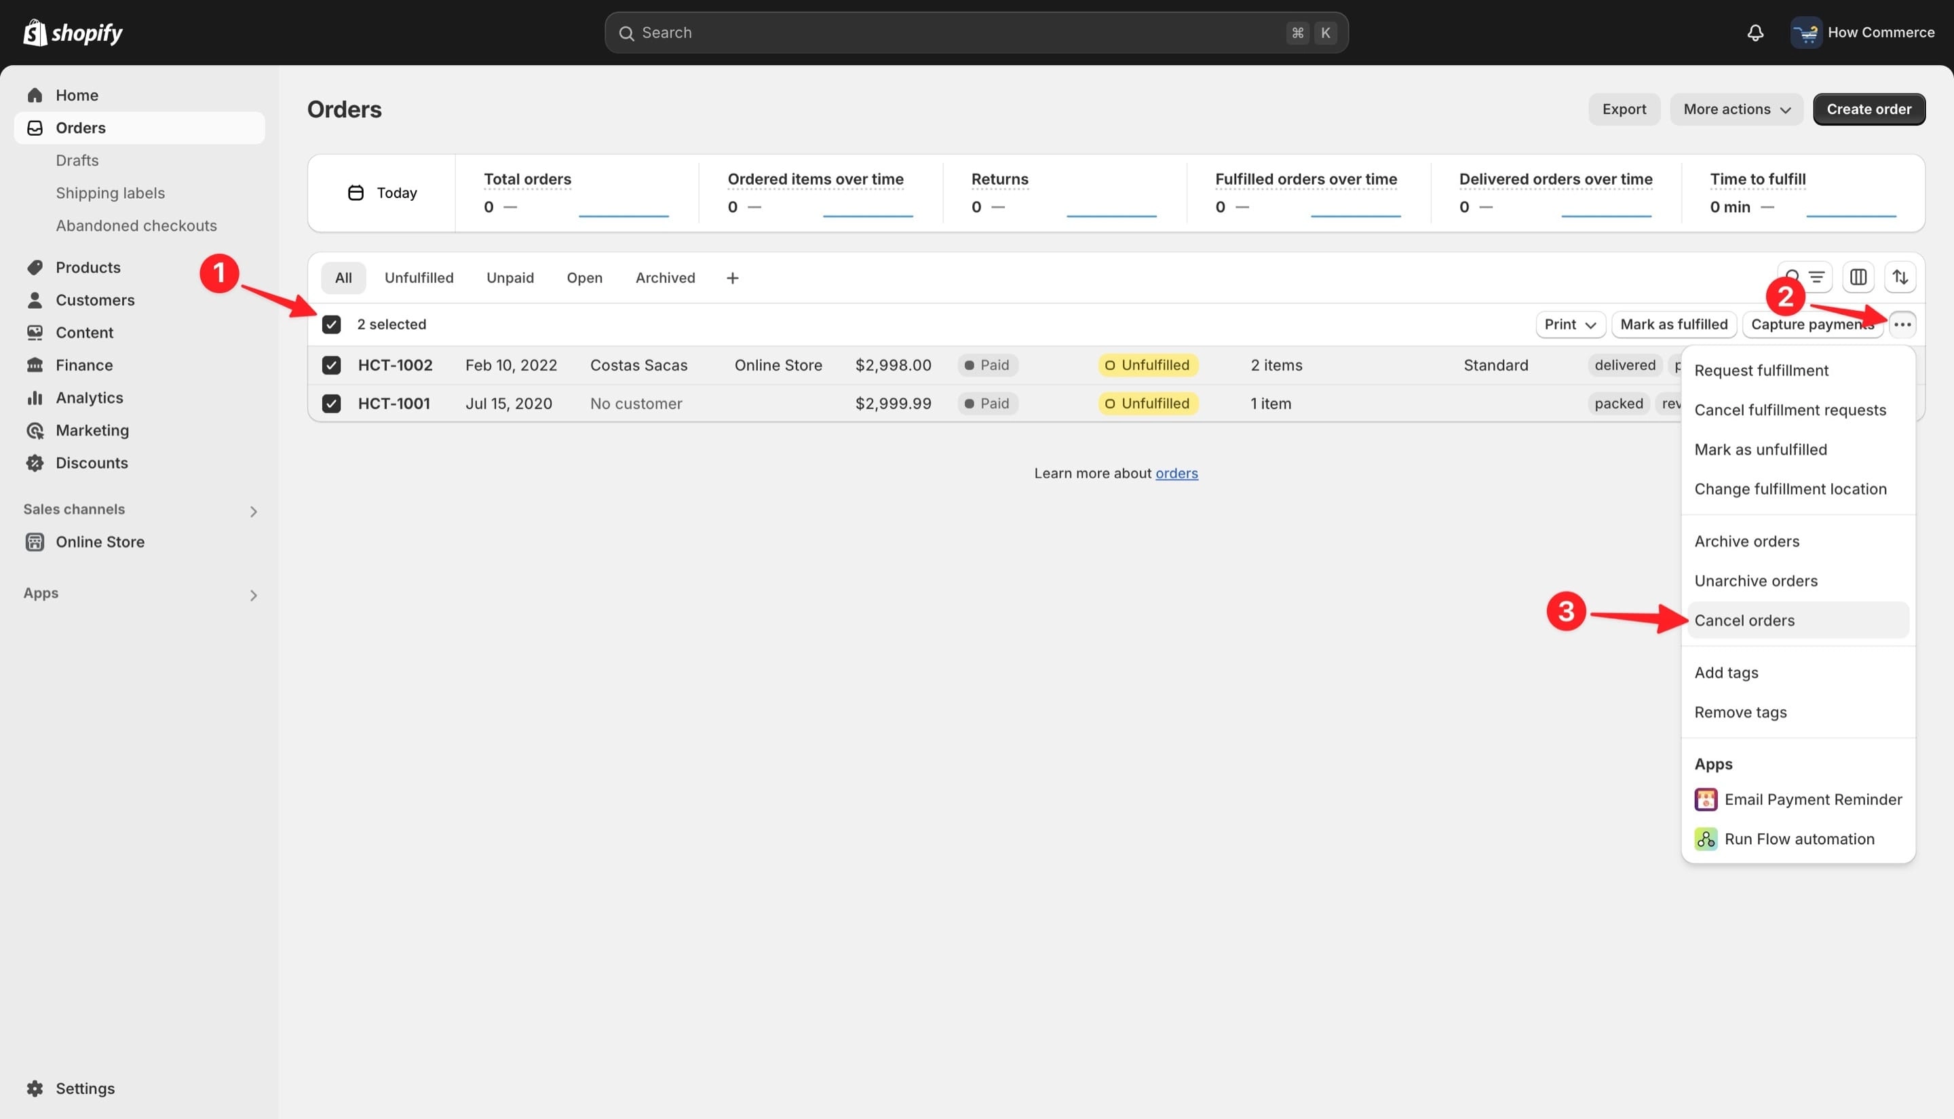Add a new view with plus icon
The height and width of the screenshot is (1119, 1954).
tap(732, 278)
